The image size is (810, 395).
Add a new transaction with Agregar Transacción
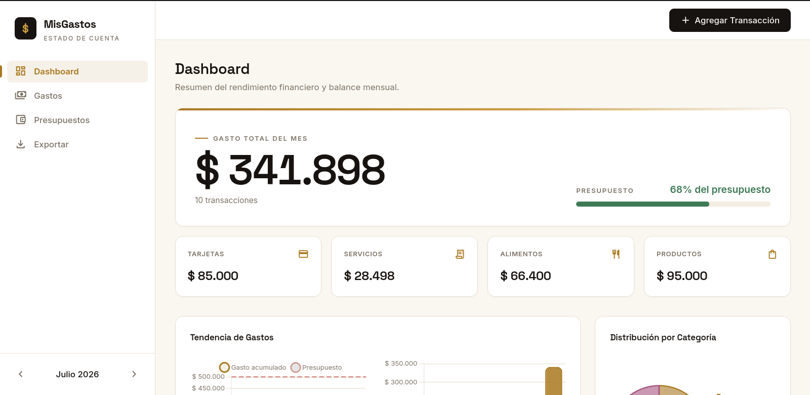point(730,20)
